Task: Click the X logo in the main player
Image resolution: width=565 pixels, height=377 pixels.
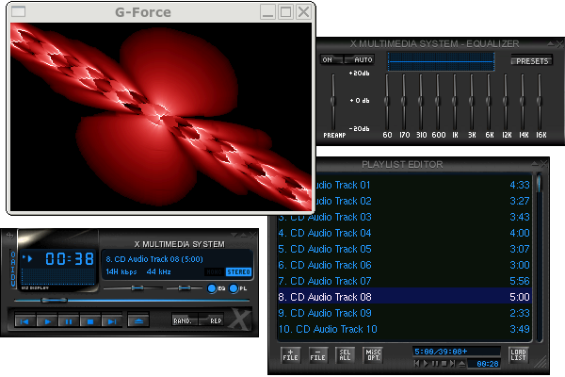Action: click(240, 319)
